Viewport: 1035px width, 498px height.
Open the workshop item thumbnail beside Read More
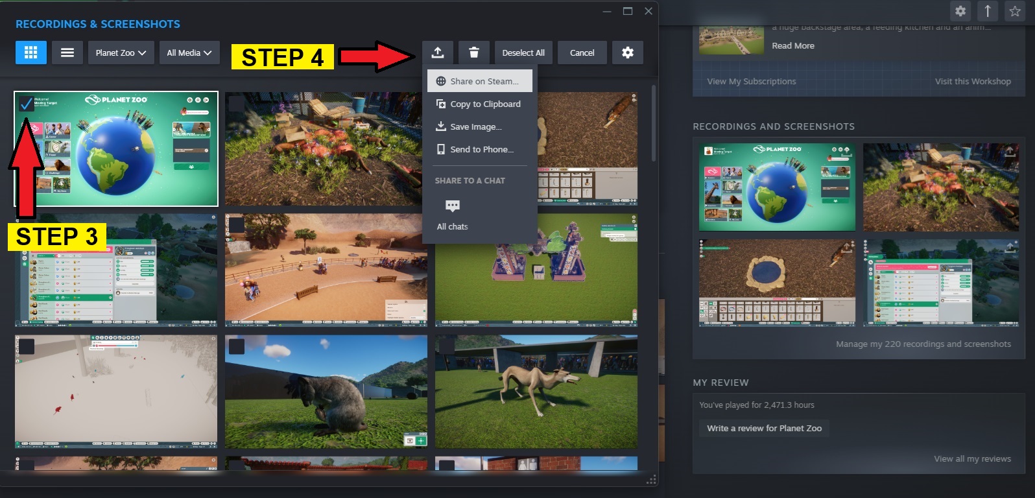[x=732, y=40]
